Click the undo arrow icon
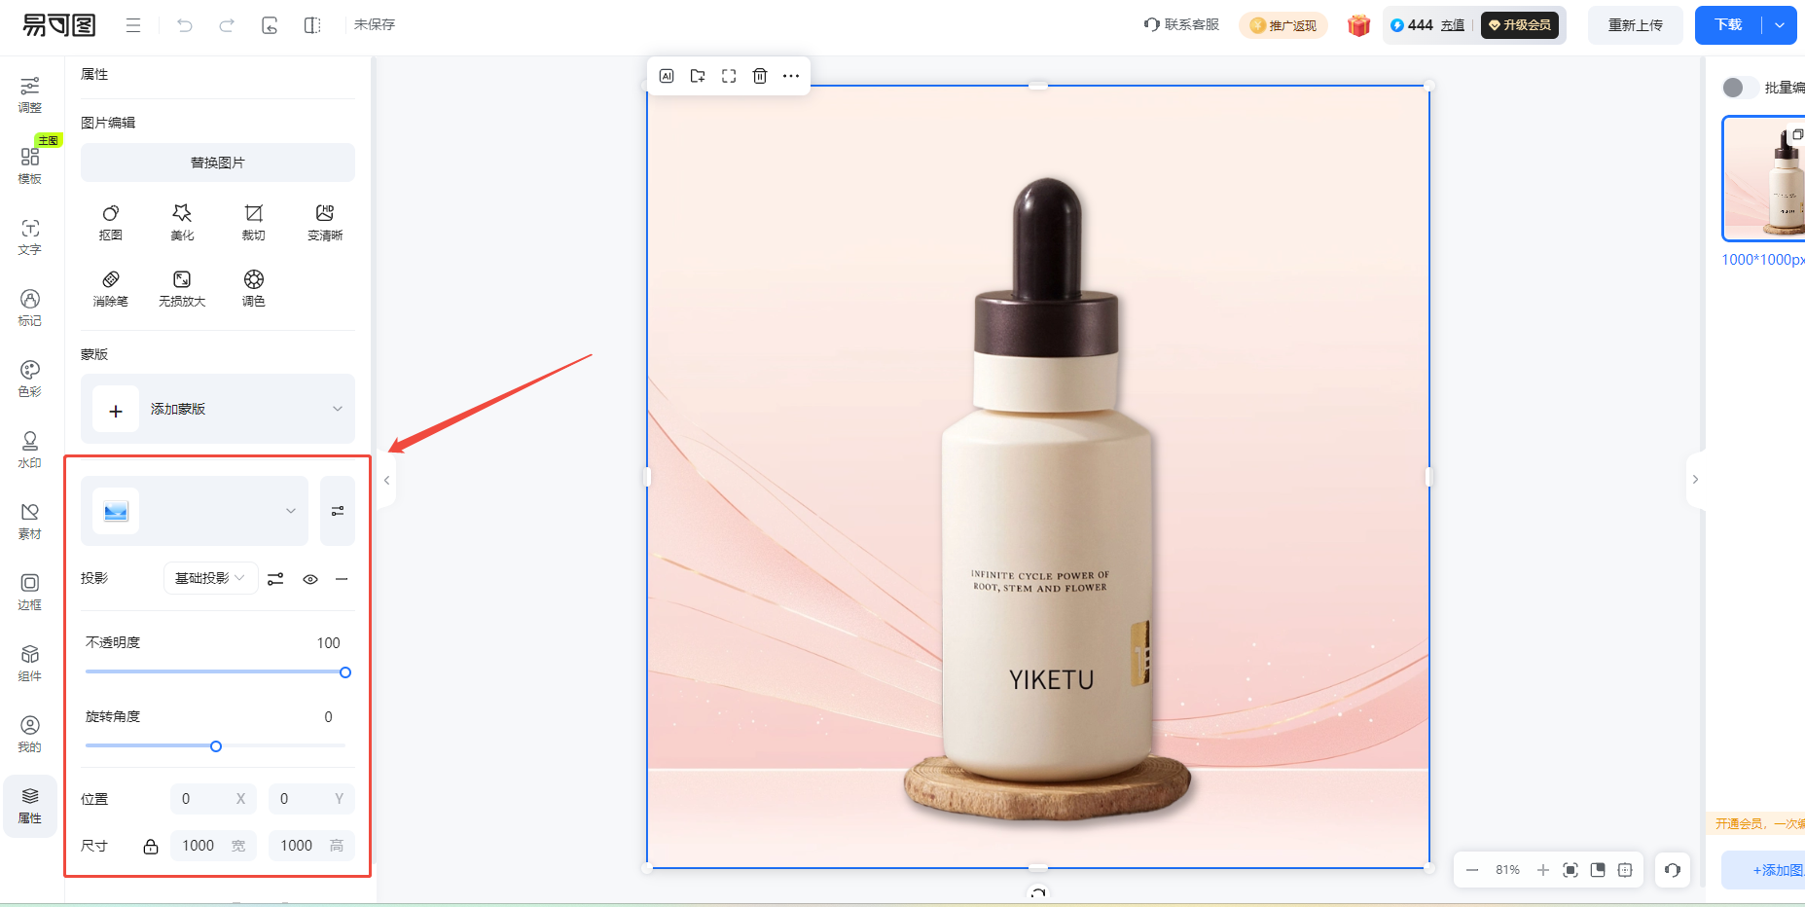The width and height of the screenshot is (1805, 907). pos(185,25)
